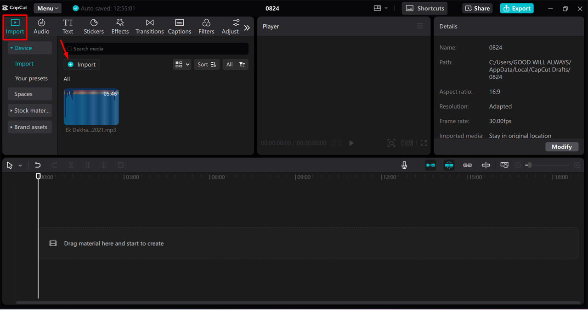The image size is (588, 310).
Task: Click the Redo icon
Action: coord(54,165)
